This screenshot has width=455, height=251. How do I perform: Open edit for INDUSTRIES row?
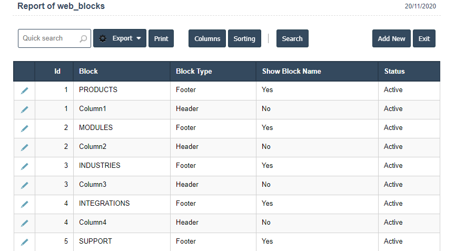24,166
